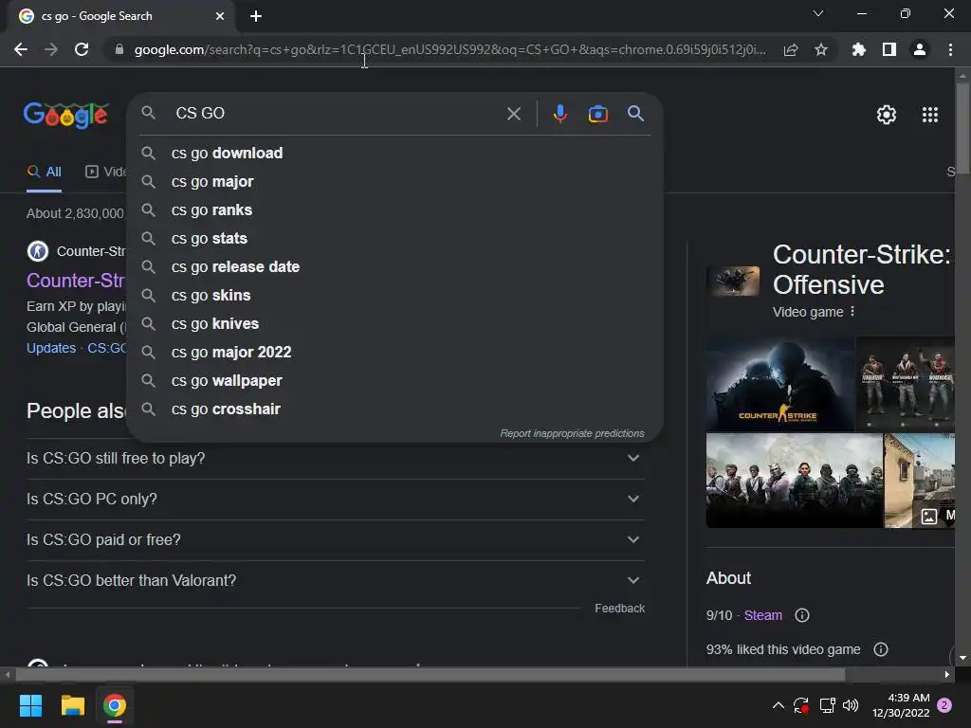Viewport: 971px width, 728px height.
Task: Pick the 'cs go release date' suggestion
Action: (x=394, y=266)
